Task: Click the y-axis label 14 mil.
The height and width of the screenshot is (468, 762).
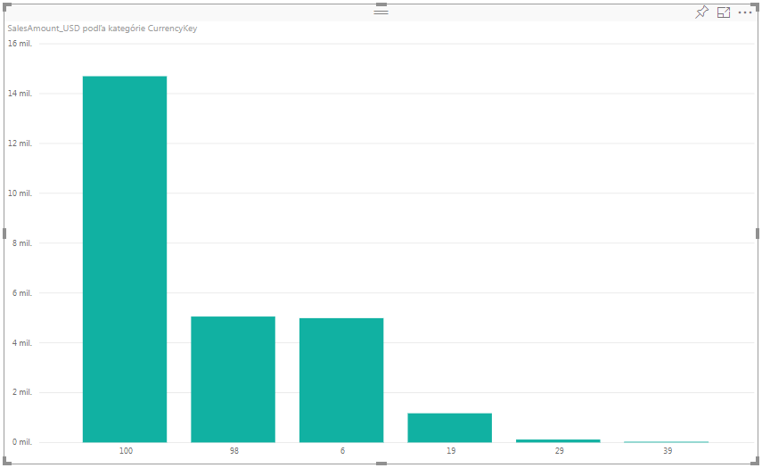Action: (x=20, y=94)
